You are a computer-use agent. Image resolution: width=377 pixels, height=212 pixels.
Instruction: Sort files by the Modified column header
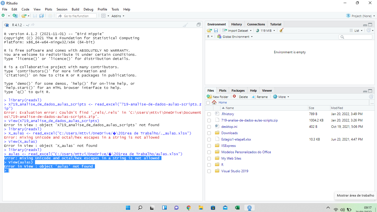337,108
